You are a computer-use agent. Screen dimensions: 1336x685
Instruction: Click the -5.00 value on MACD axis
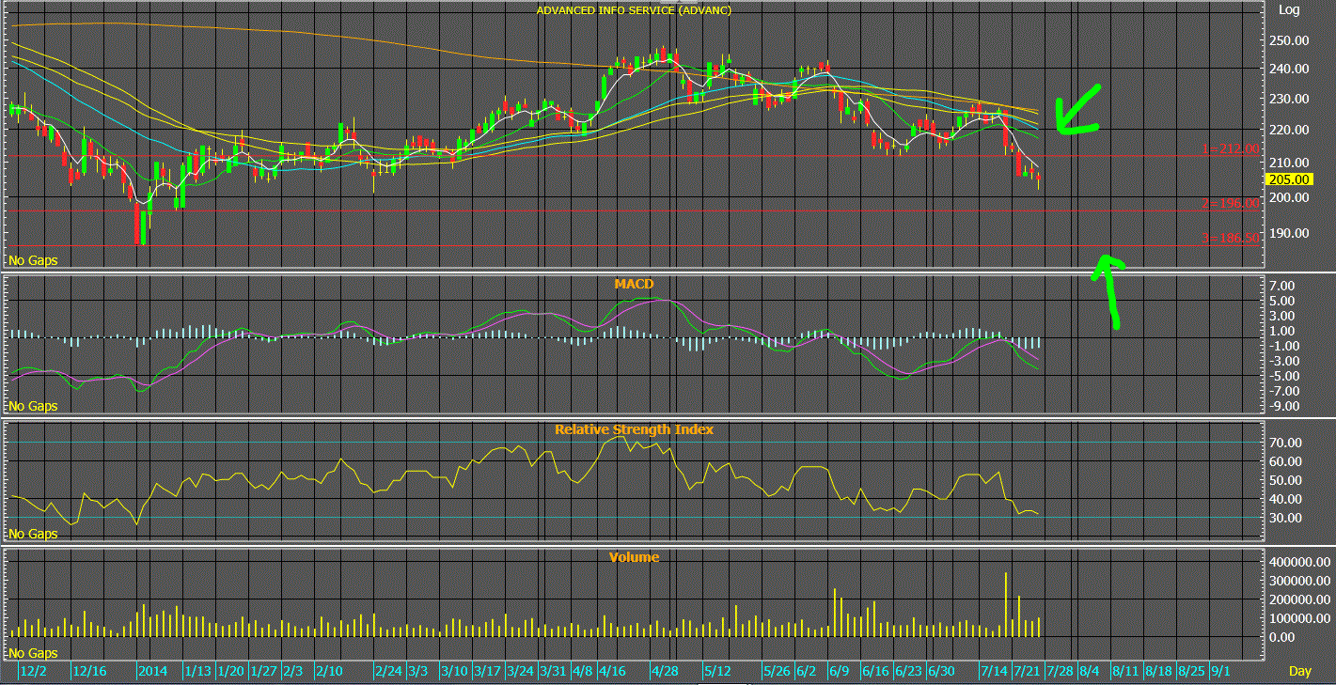(x=1284, y=376)
